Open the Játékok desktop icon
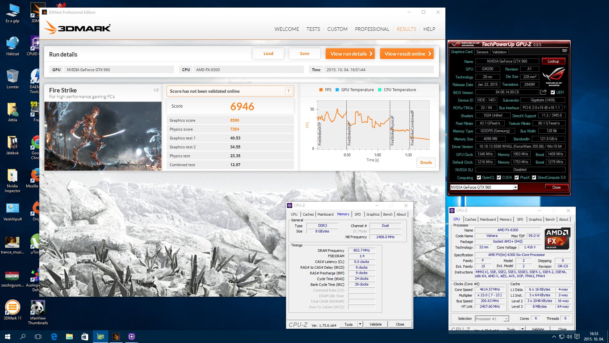This screenshot has height=343, width=609. (x=12, y=145)
